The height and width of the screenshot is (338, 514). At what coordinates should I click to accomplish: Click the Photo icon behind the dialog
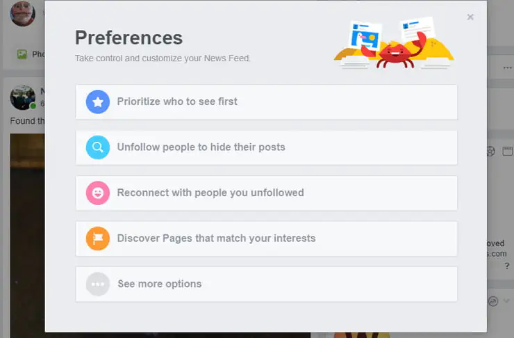22,54
